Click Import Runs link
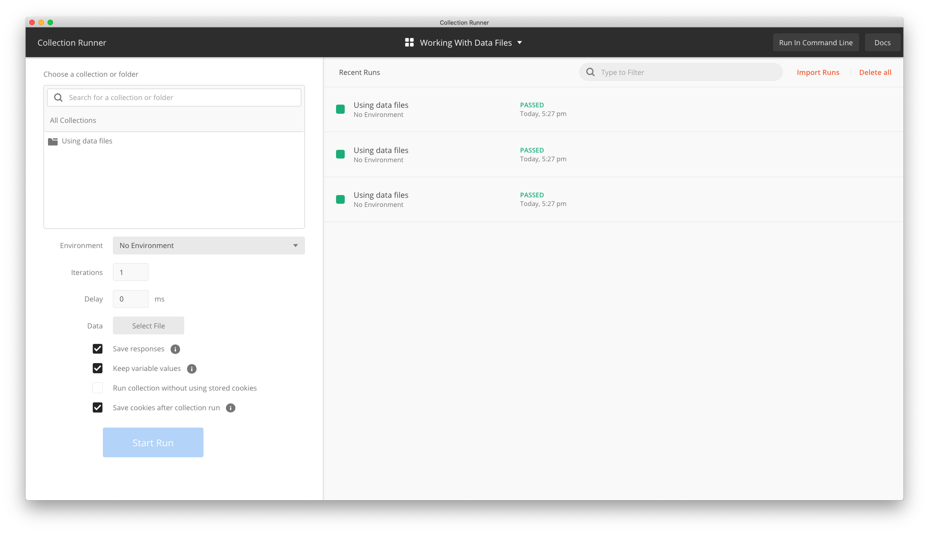This screenshot has width=929, height=534. point(818,72)
